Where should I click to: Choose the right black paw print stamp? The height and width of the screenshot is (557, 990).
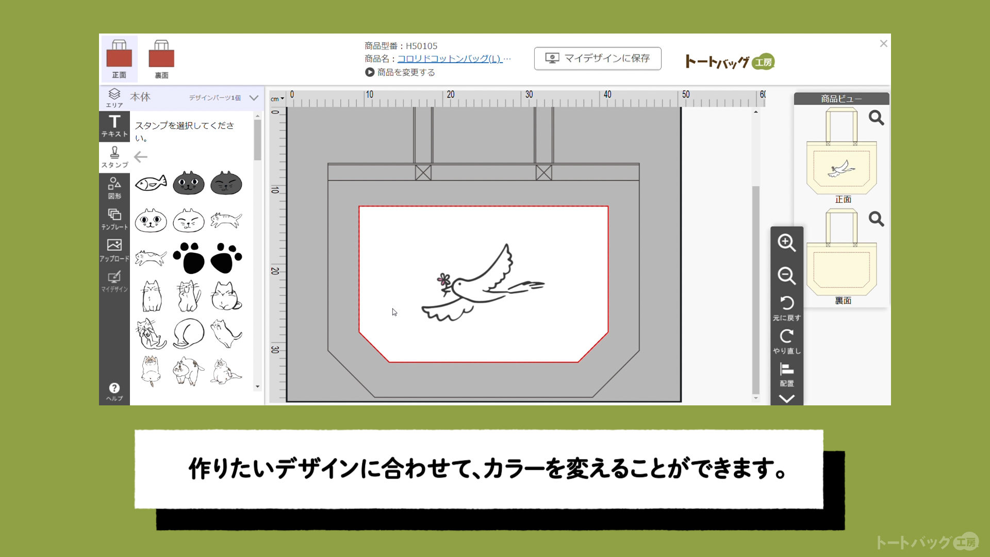pos(226,258)
